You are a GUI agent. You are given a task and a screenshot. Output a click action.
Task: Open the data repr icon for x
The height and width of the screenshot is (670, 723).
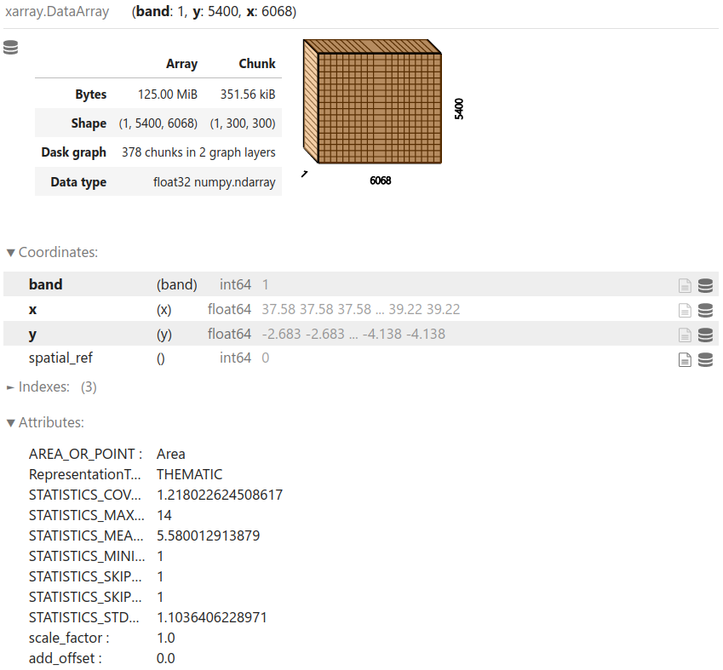(x=705, y=310)
